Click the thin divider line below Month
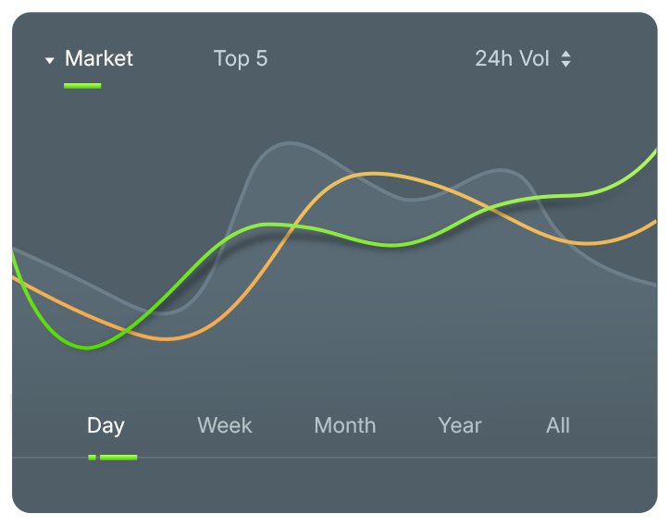 [x=344, y=458]
